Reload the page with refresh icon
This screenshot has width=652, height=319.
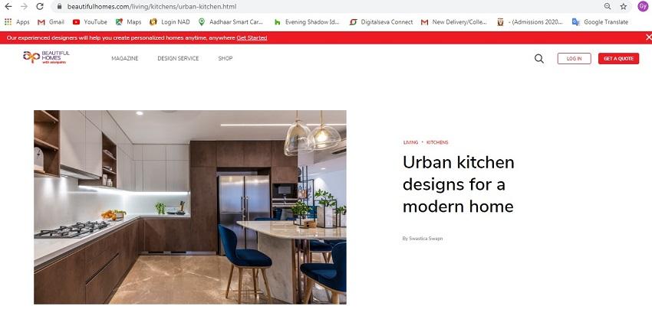click(x=39, y=7)
